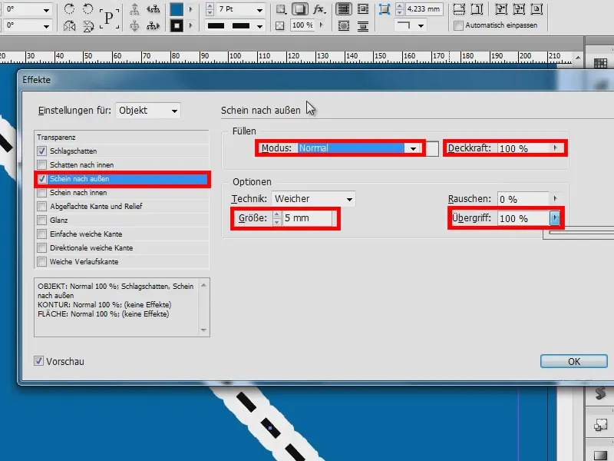Open drop shadow toggle icon in toolbar
This screenshot has width=614, height=461.
pyautogui.click(x=300, y=8)
